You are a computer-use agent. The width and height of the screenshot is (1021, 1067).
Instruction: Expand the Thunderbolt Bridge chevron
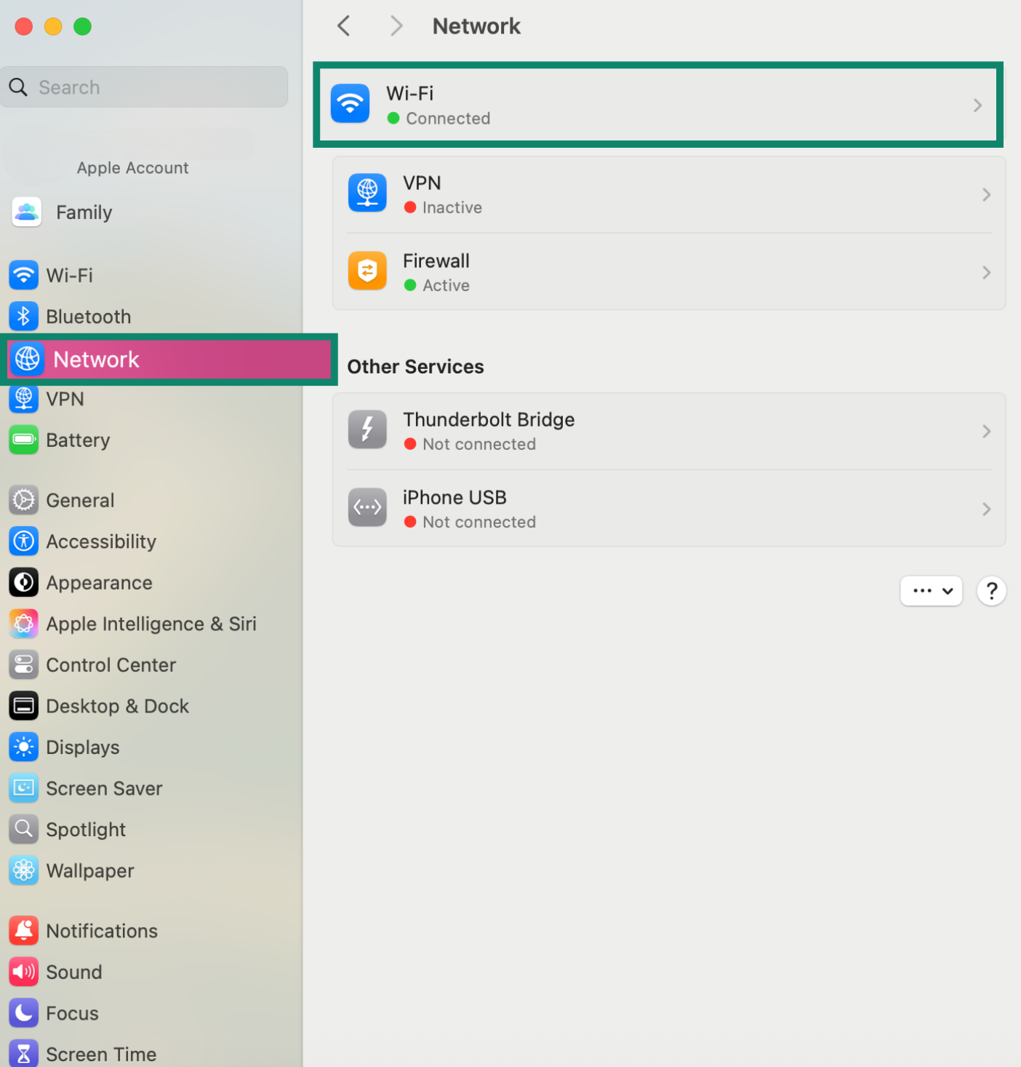986,431
